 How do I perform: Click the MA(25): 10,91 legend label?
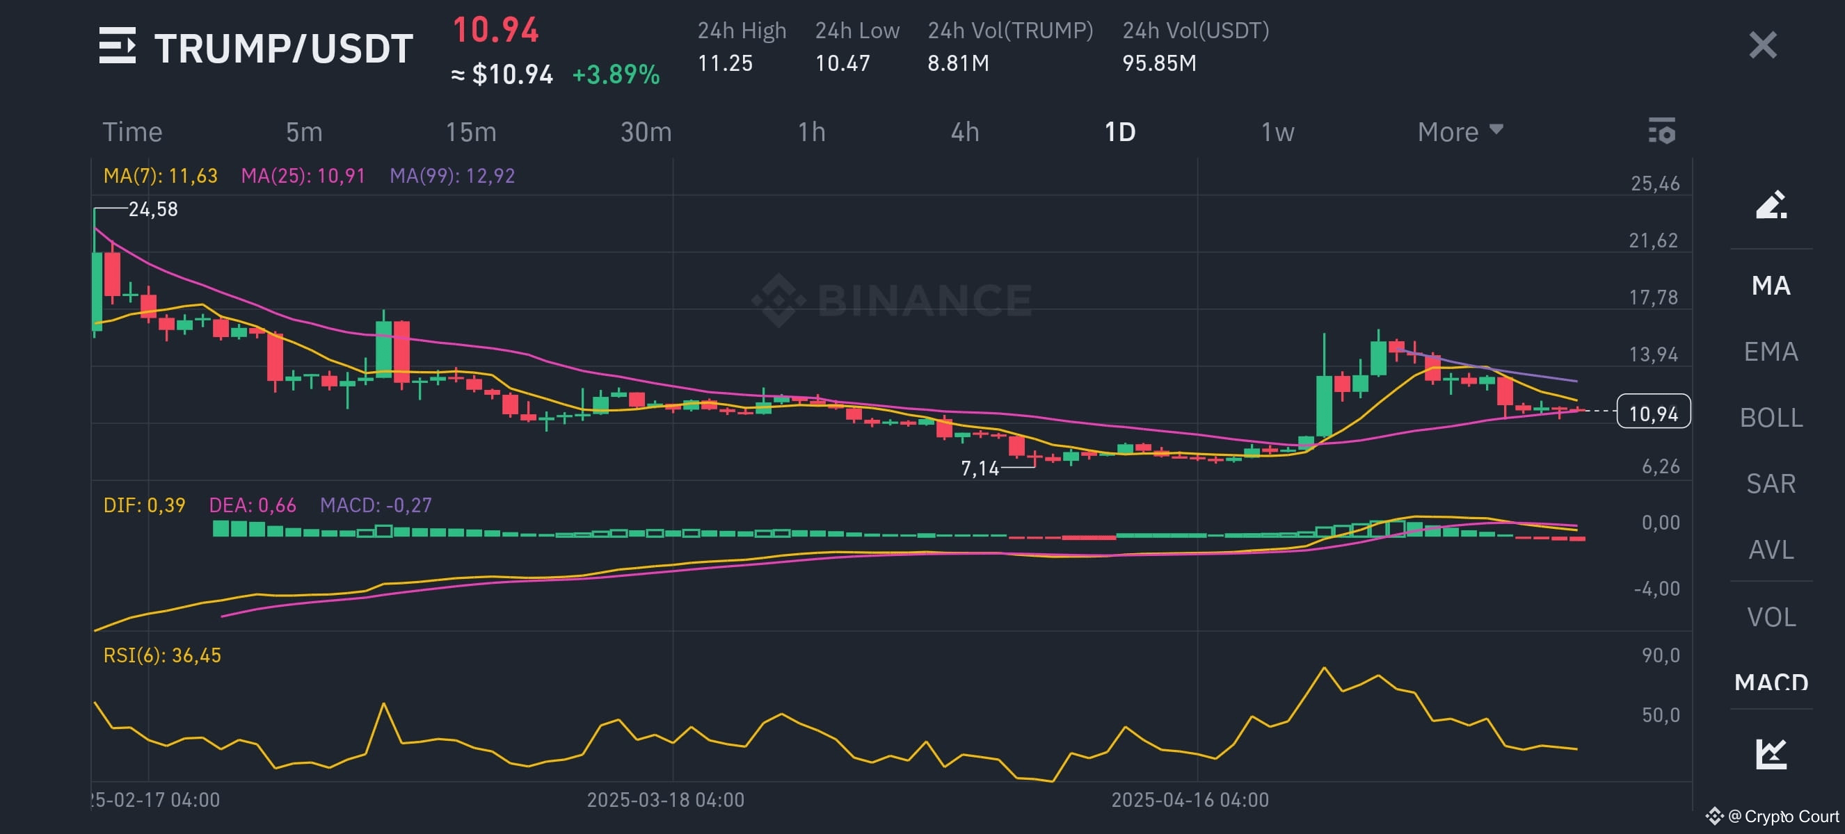303,176
